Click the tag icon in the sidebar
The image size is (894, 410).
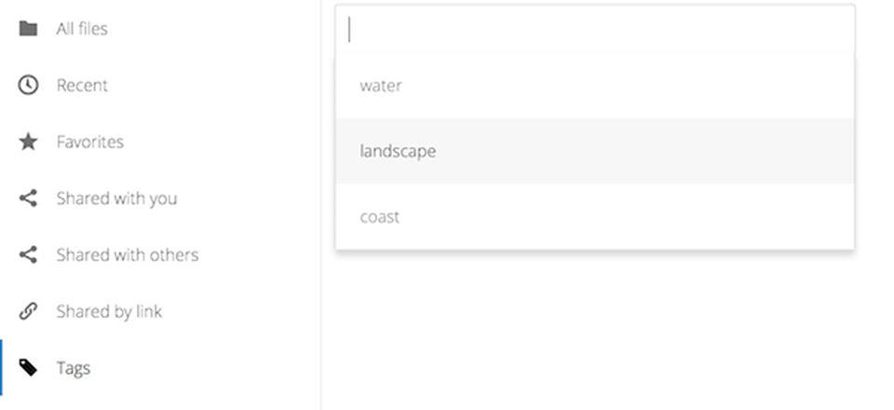(28, 368)
